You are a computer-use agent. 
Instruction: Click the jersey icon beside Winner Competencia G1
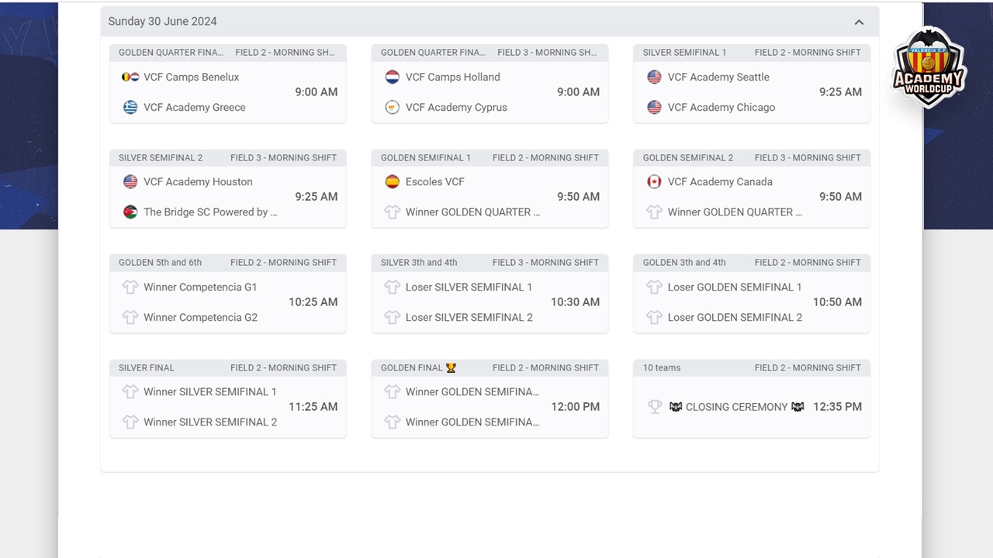point(130,287)
